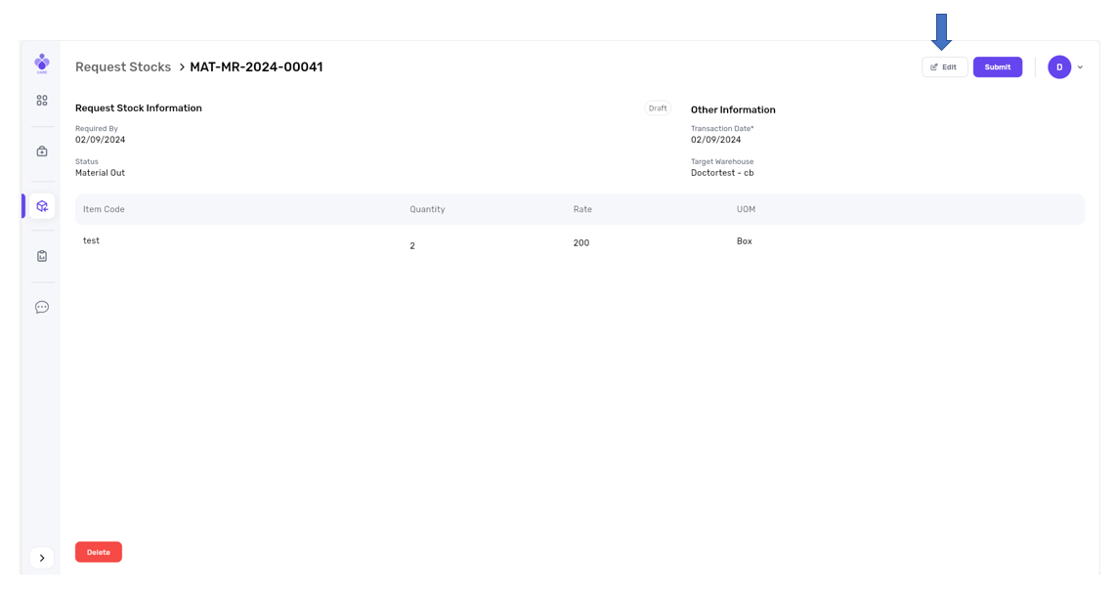The height and width of the screenshot is (599, 1116).
Task: Select the stock box sidebar icon
Action: point(42,206)
